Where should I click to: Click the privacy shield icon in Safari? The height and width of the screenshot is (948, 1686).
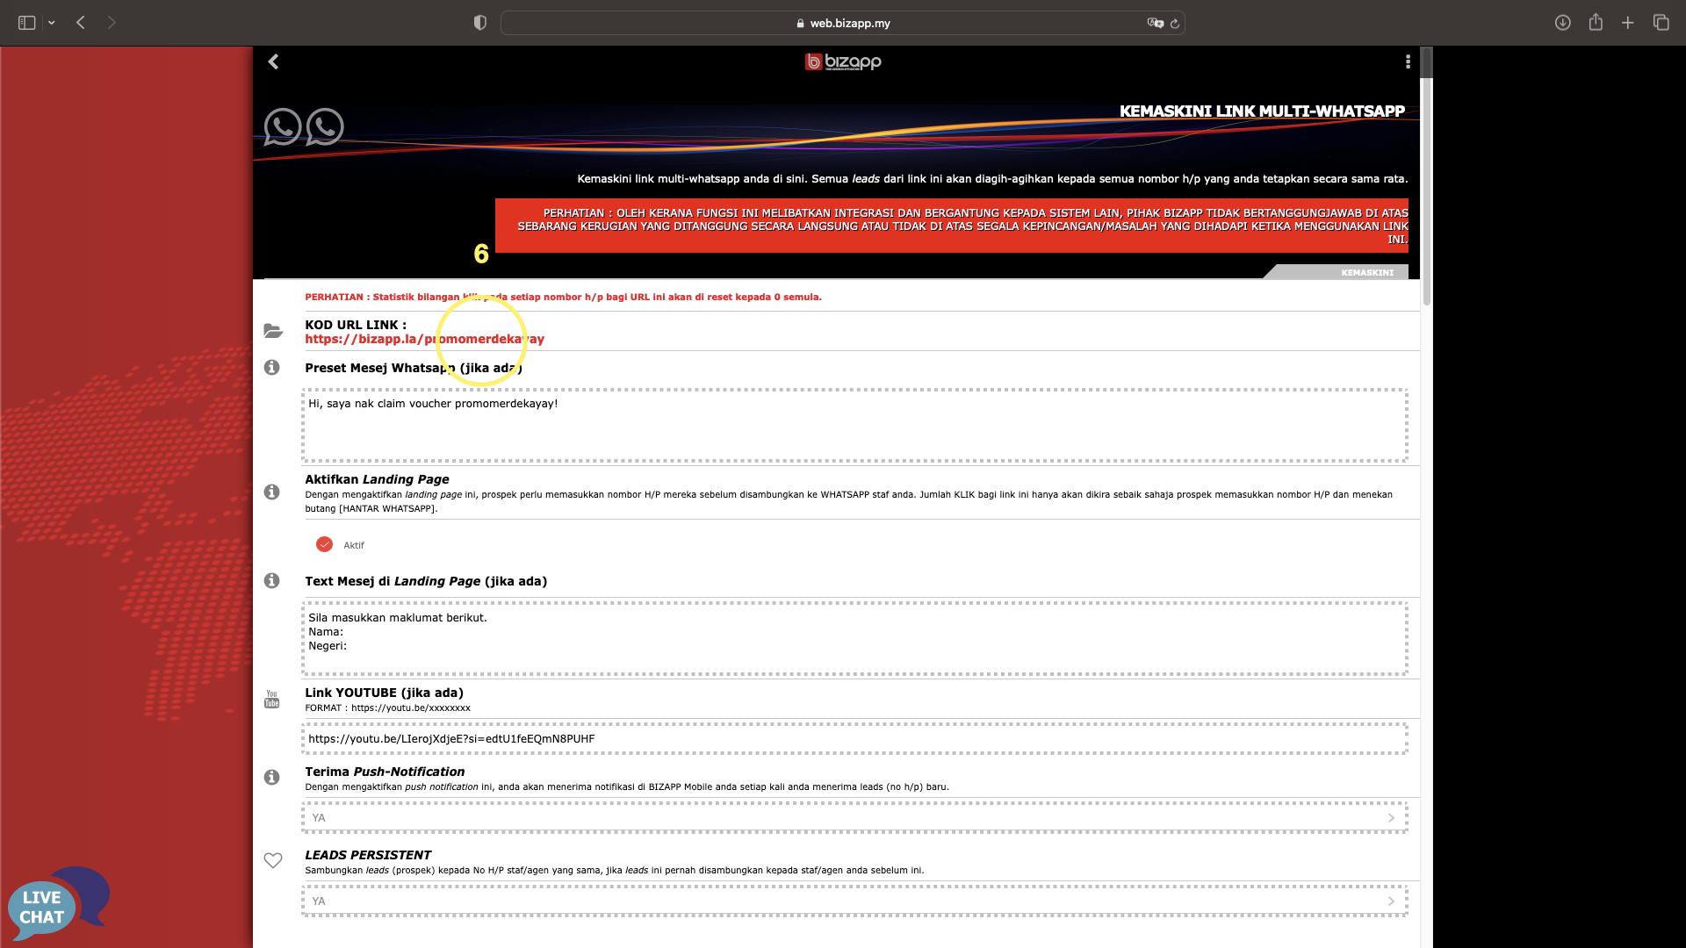tap(479, 23)
